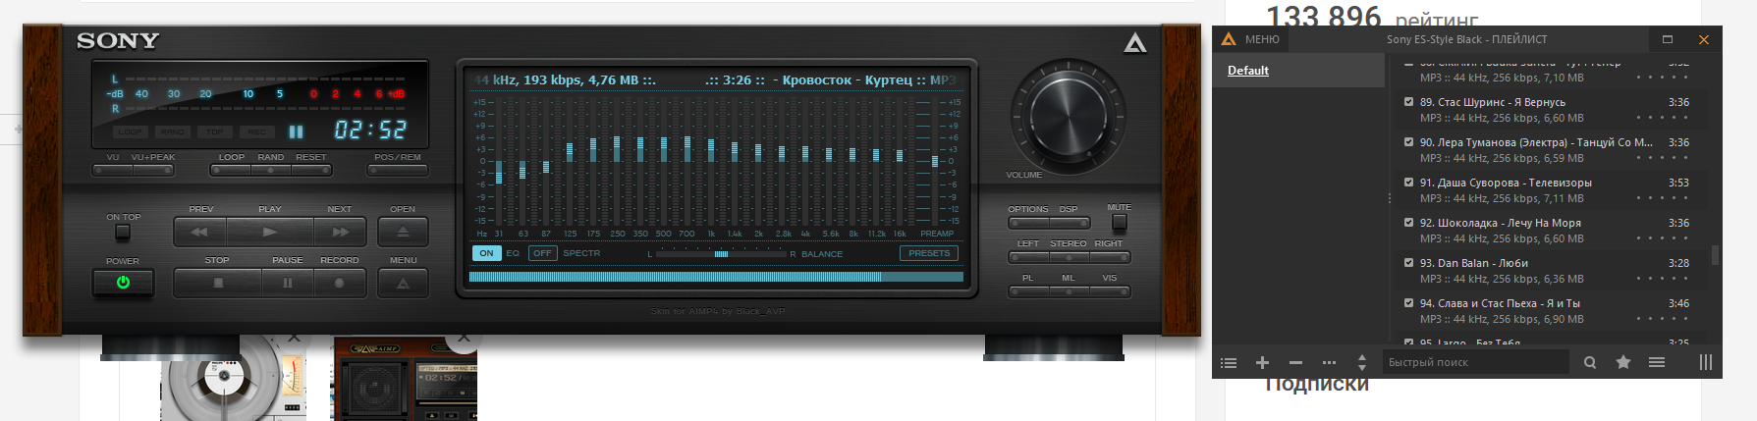Add files with the plus icon
This screenshot has height=421, width=1757.
tap(1263, 363)
